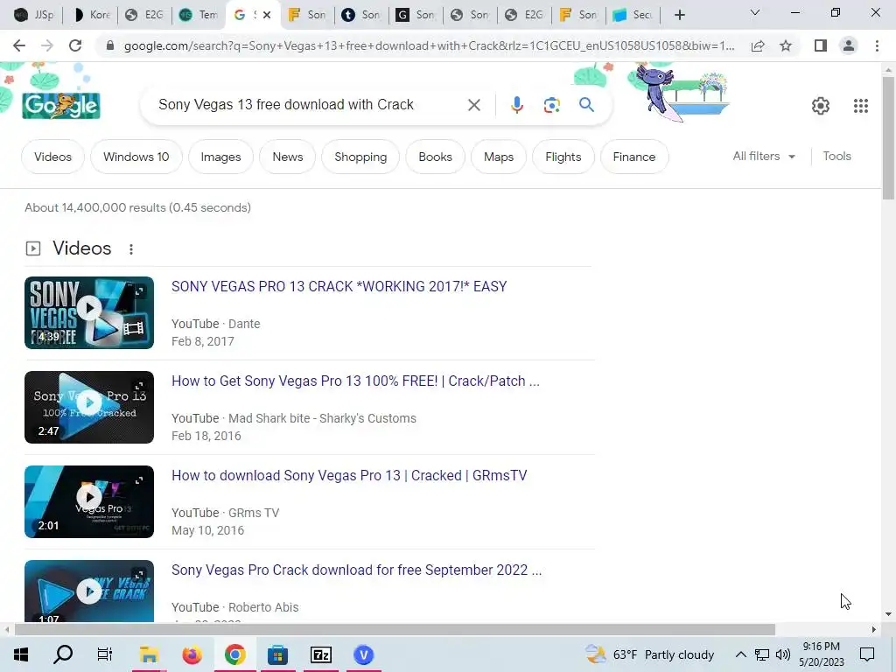Switch to Finance results
The image size is (896, 672).
(x=633, y=157)
